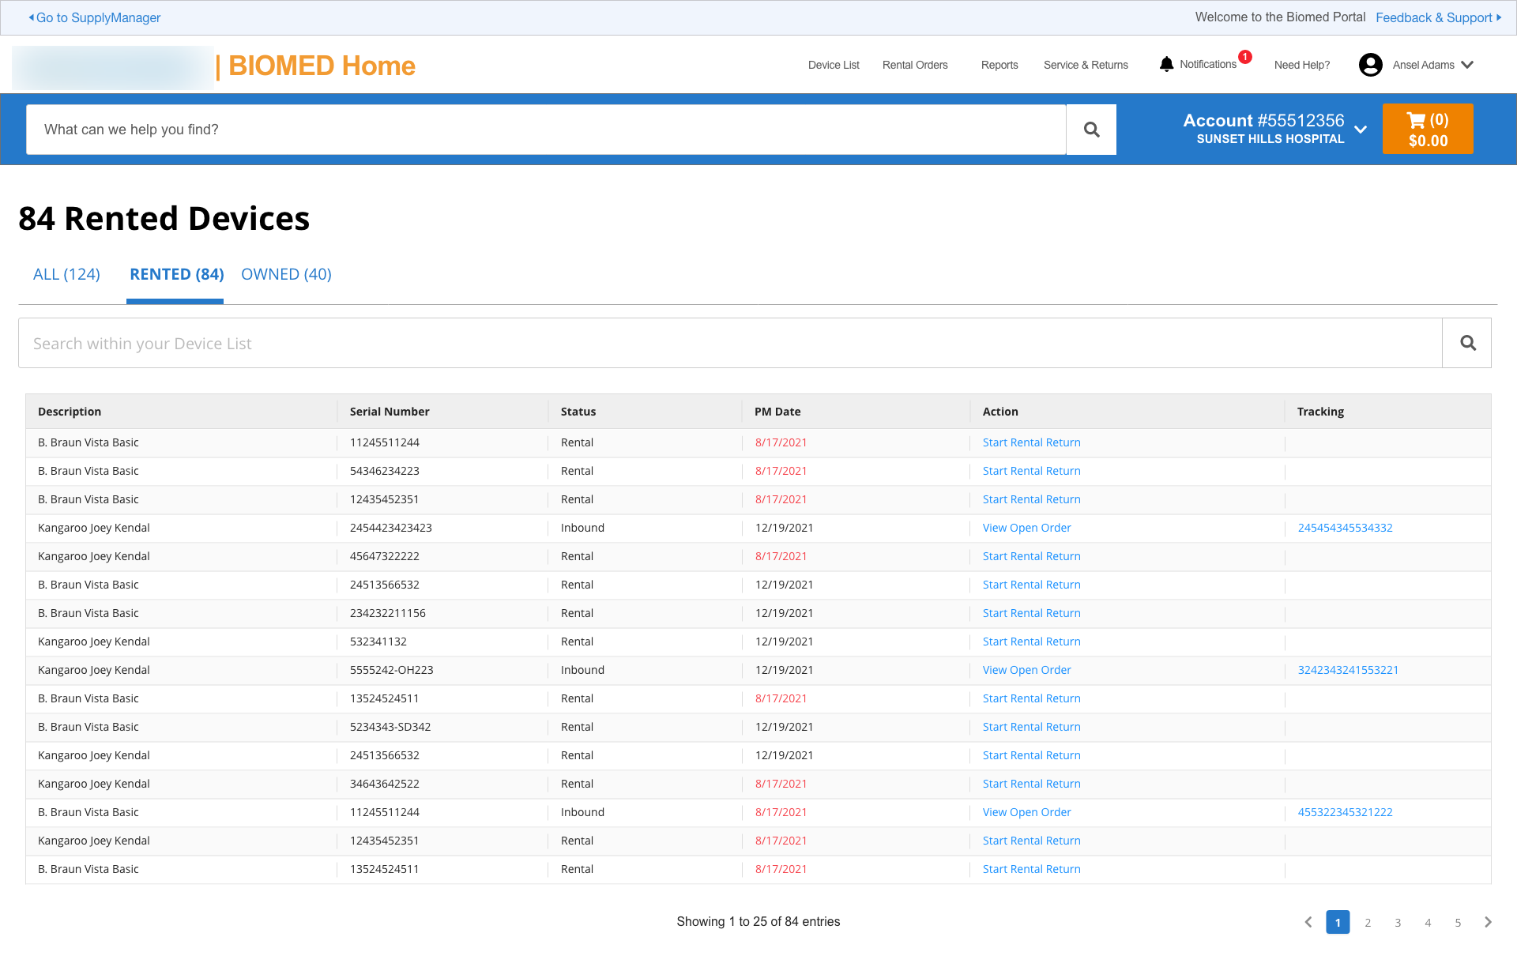Go to next page arrow
The height and width of the screenshot is (967, 1517).
pyautogui.click(x=1488, y=922)
